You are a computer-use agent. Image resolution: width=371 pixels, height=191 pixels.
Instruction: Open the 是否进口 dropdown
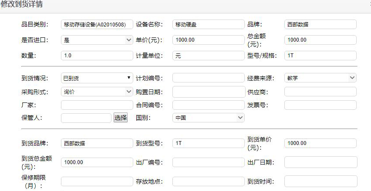97,40
